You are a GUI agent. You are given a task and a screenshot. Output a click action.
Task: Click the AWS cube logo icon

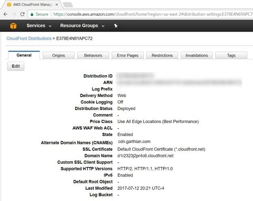tap(13, 26)
